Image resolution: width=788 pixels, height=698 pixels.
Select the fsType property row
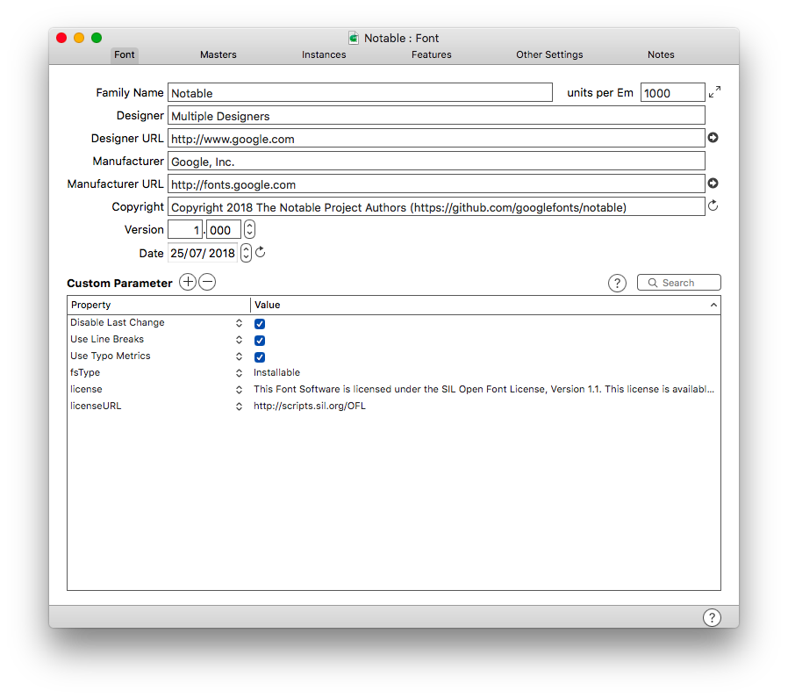point(393,372)
